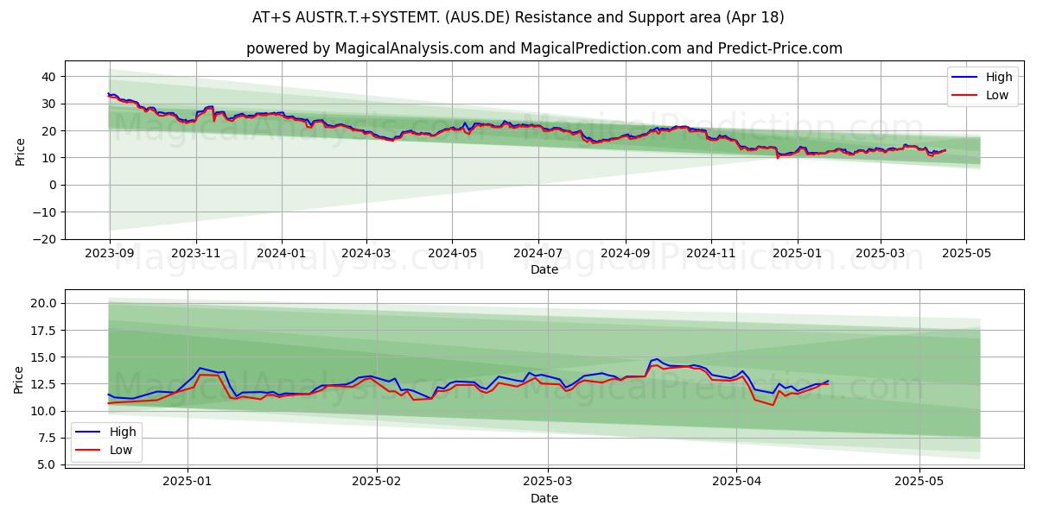Click the '2025-04' tick on bottom chart

pos(737,482)
